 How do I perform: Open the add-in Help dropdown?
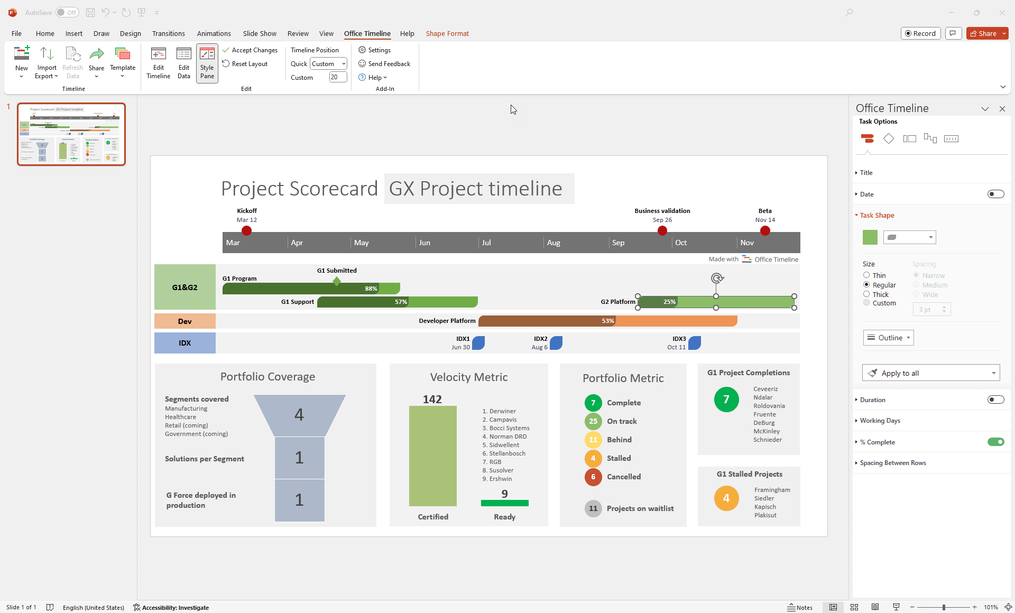tap(373, 78)
